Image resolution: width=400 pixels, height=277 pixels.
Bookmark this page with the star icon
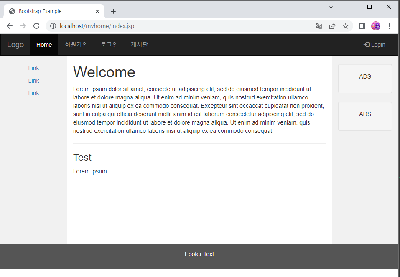(x=345, y=26)
